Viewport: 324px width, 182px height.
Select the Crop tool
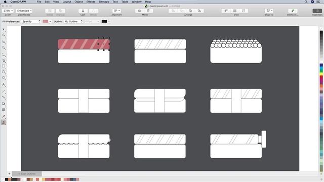click(x=4, y=42)
